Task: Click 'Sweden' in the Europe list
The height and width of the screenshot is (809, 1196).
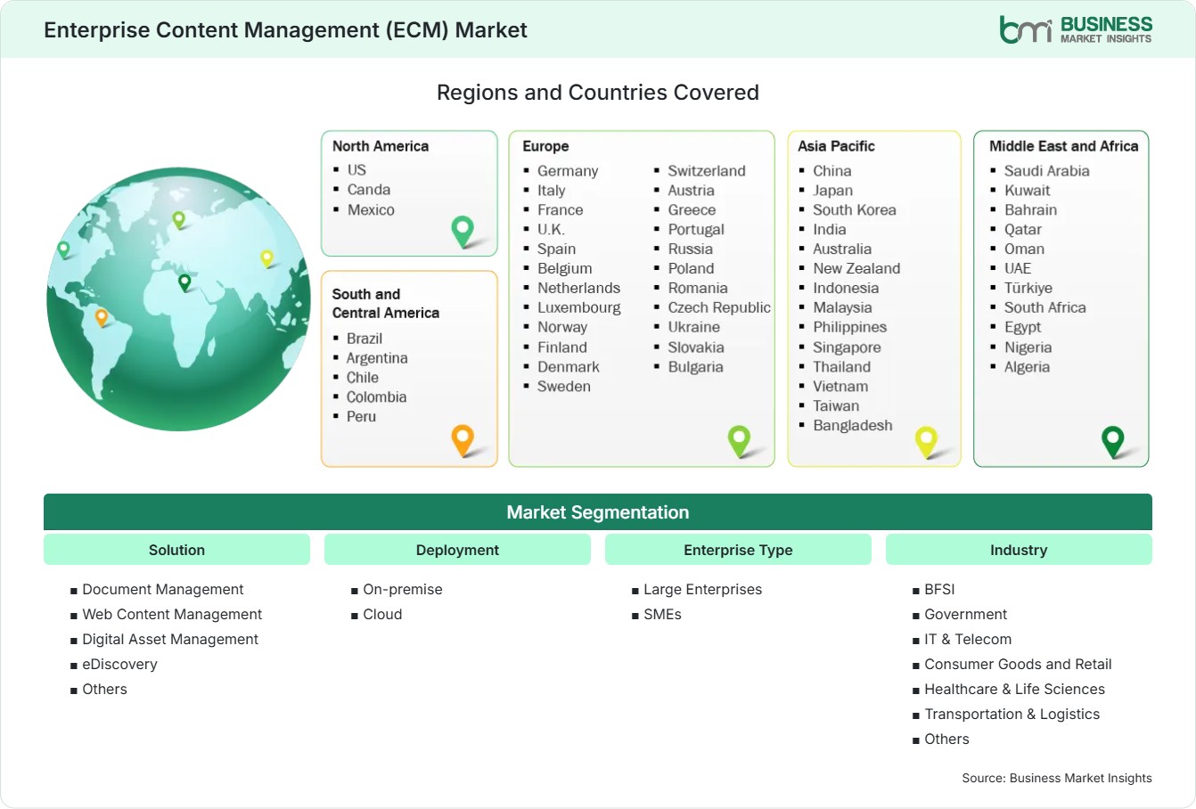Action: click(564, 387)
